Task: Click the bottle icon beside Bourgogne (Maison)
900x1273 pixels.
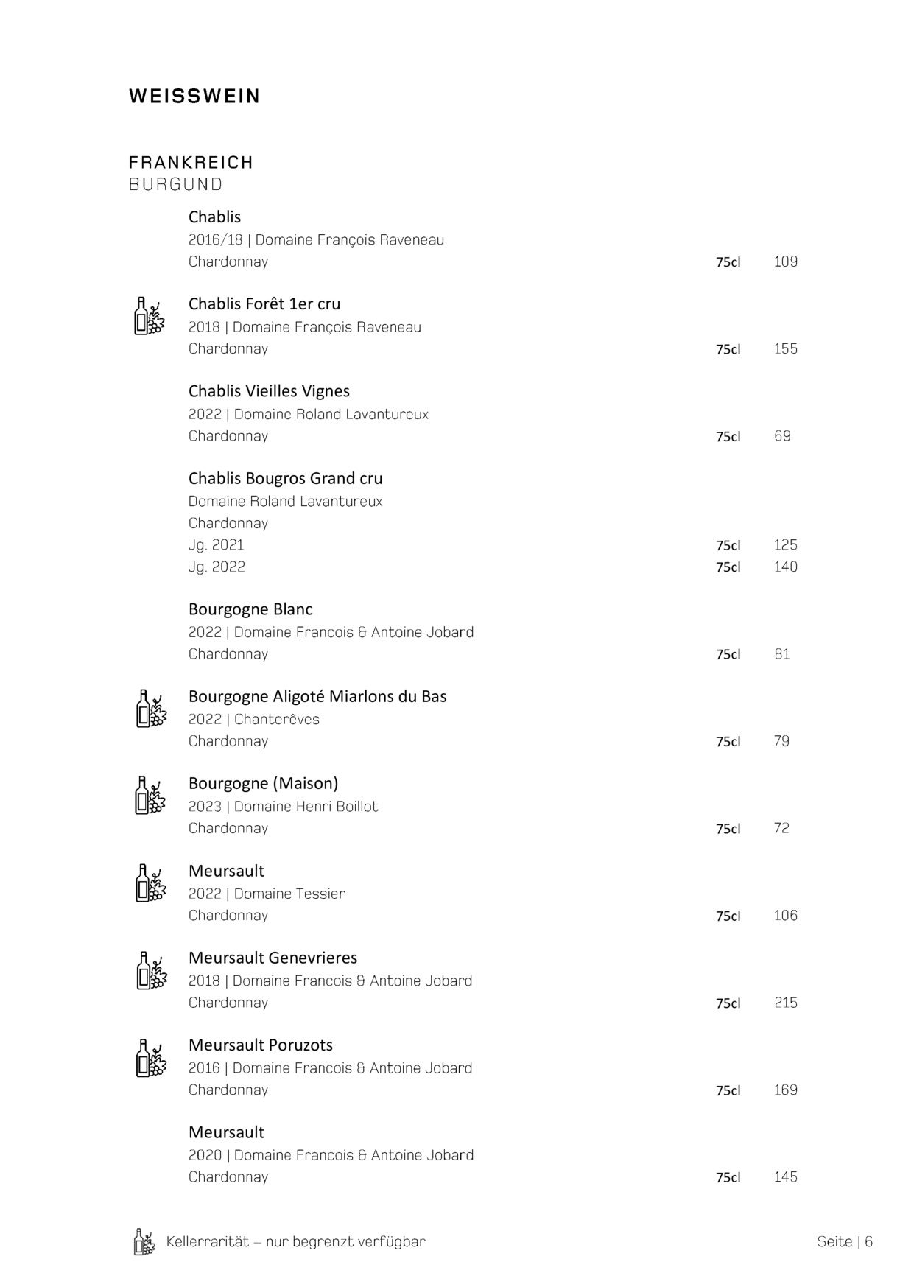Action: point(150,796)
